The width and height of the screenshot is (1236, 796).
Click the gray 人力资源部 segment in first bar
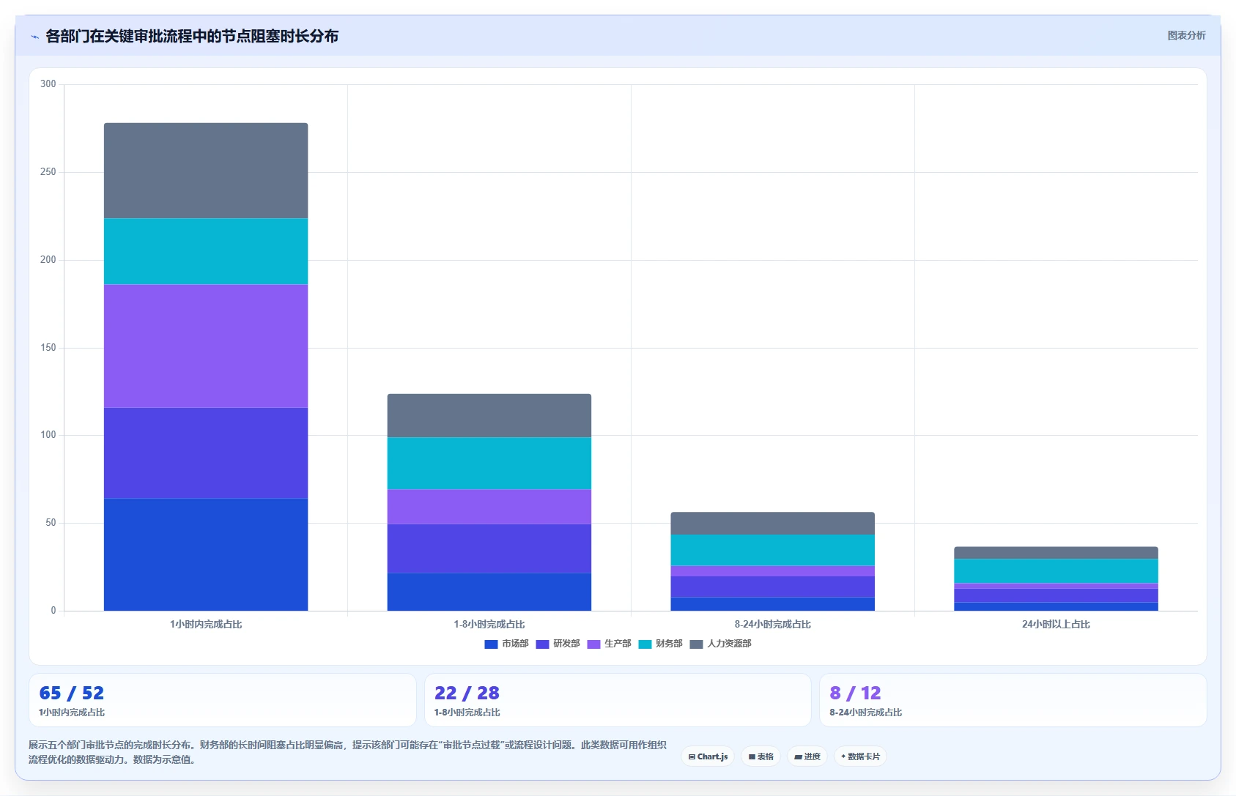tap(206, 171)
